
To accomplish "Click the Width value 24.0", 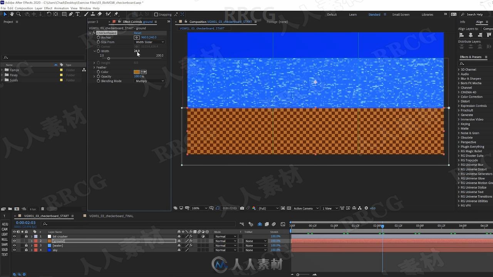I will pos(137,51).
